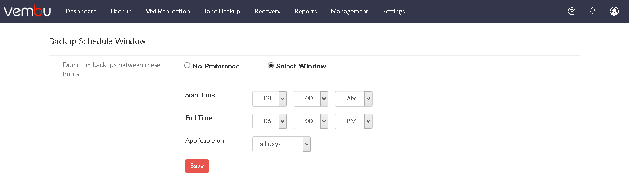Open the Settings menu
Image resolution: width=629 pixels, height=187 pixels.
pos(393,11)
